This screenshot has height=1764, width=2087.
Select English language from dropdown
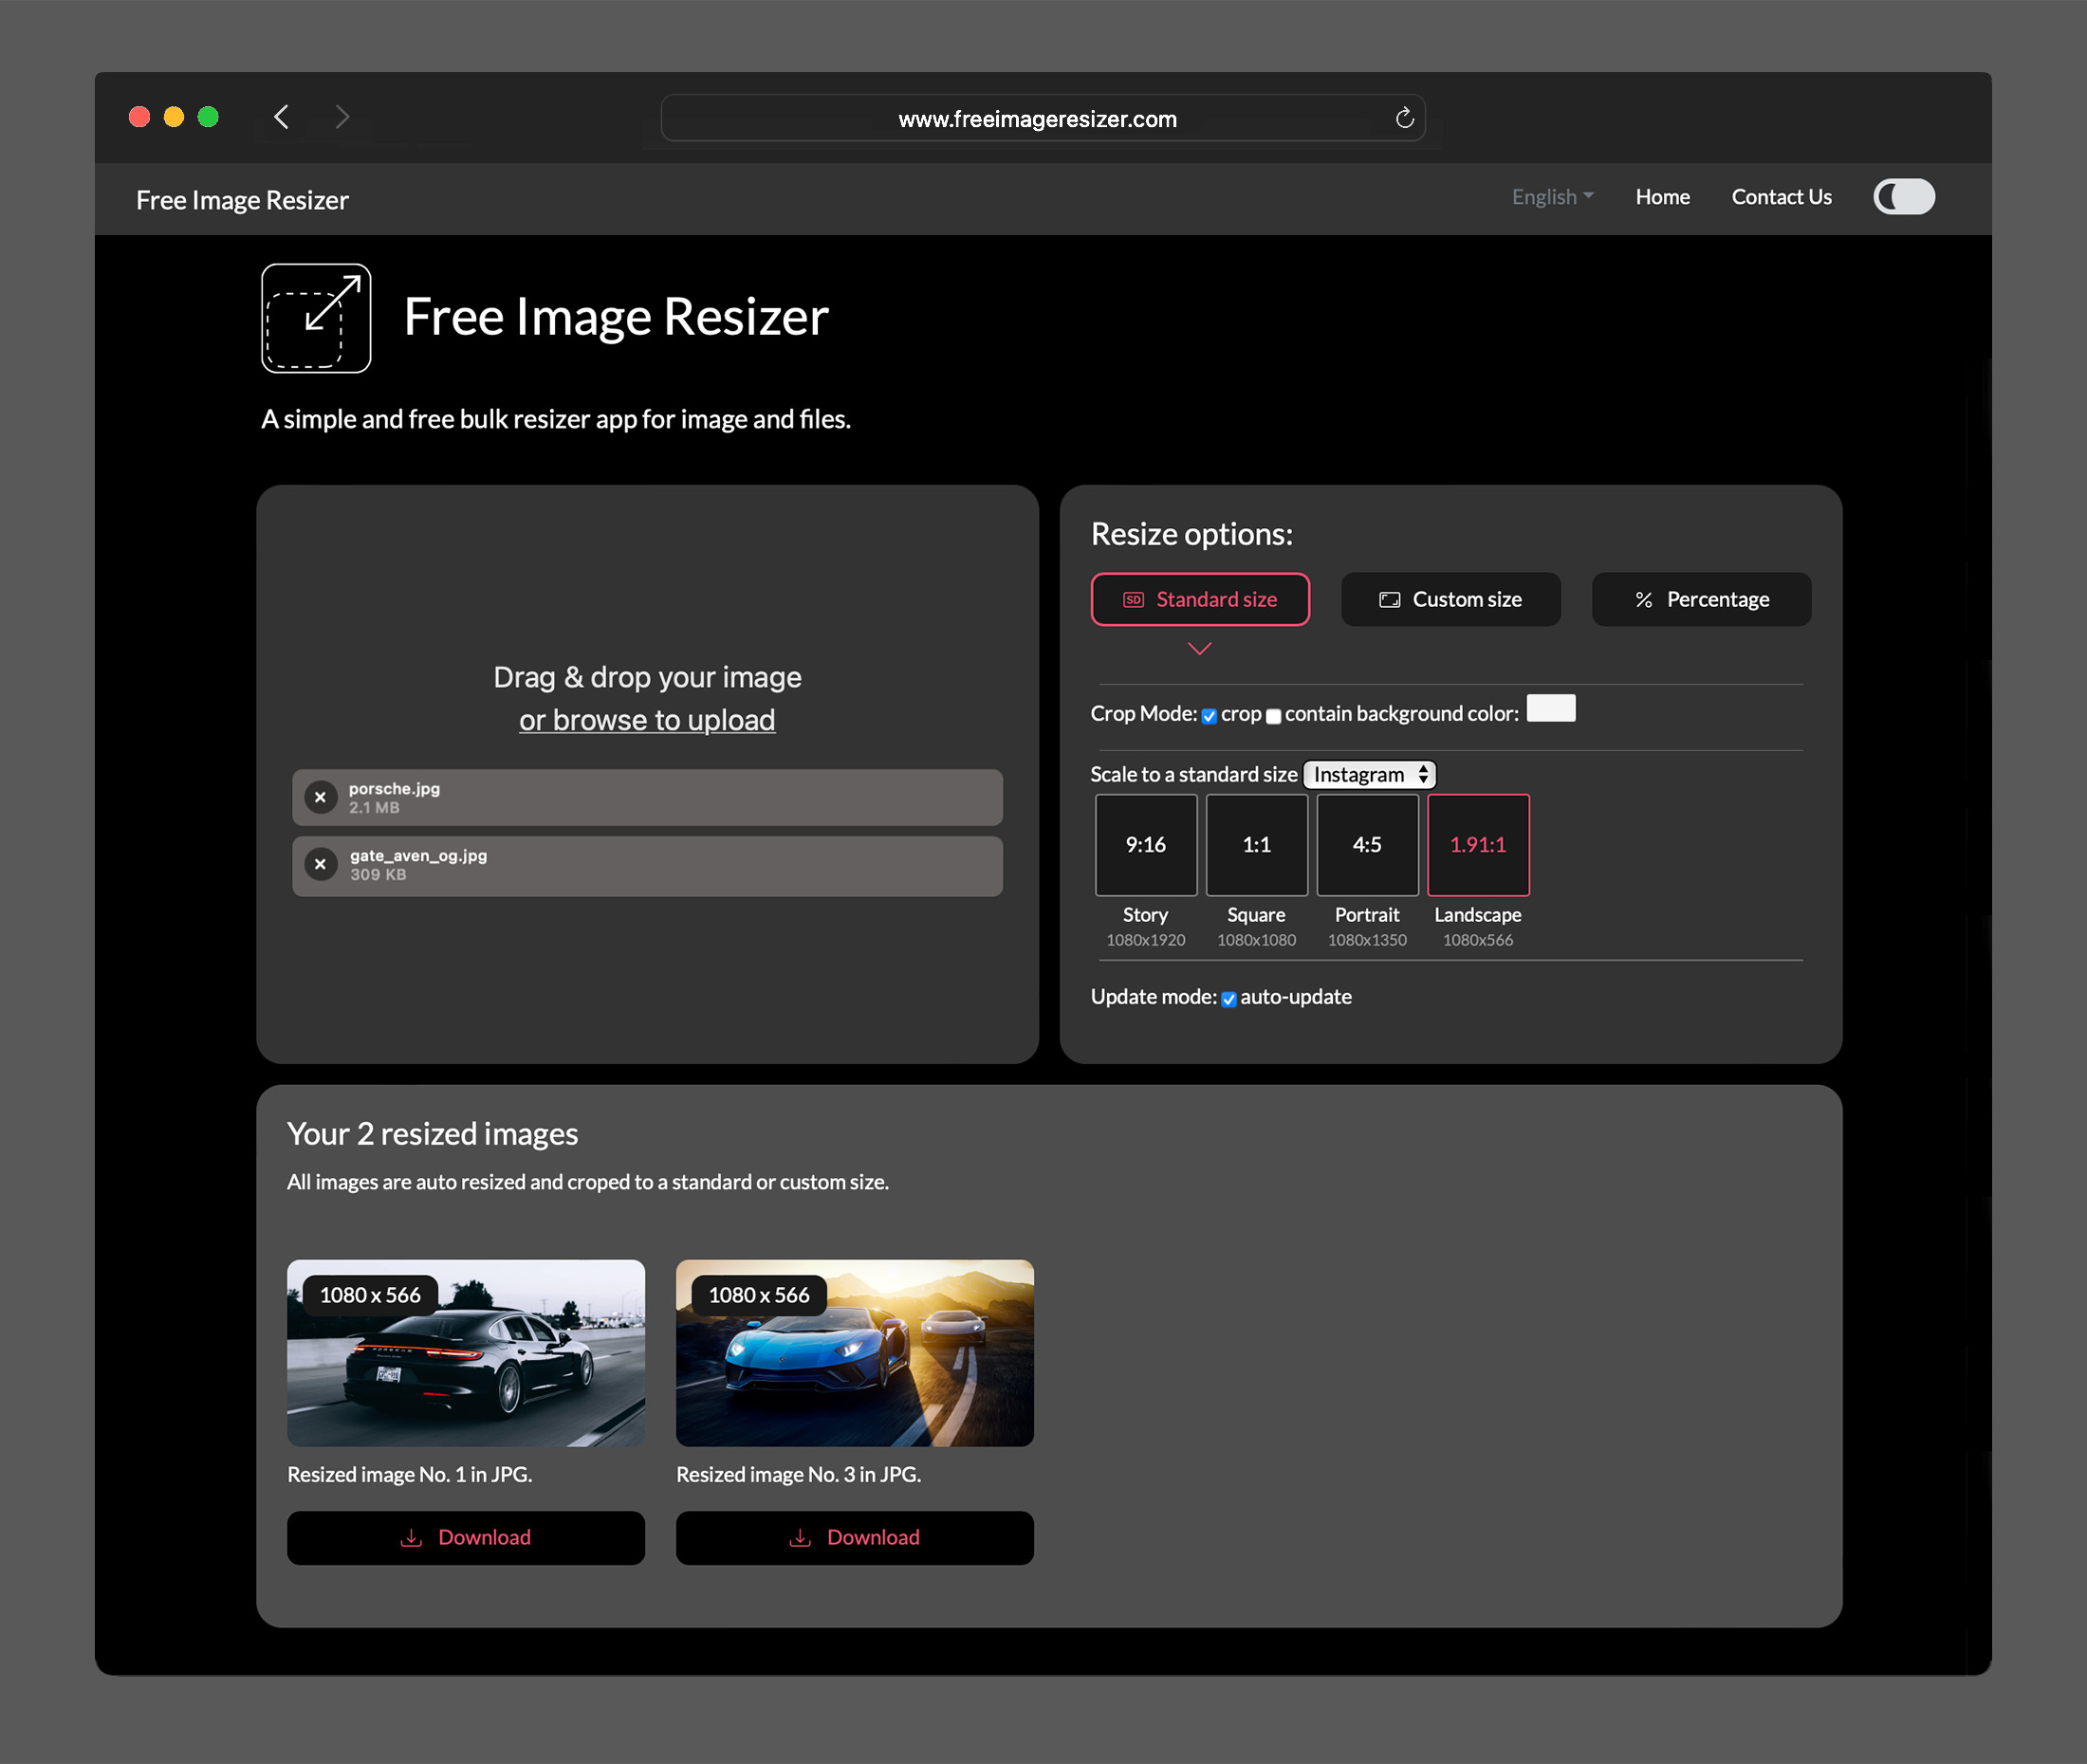point(1549,196)
